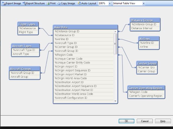Select Main Data table header

coord(85,27)
